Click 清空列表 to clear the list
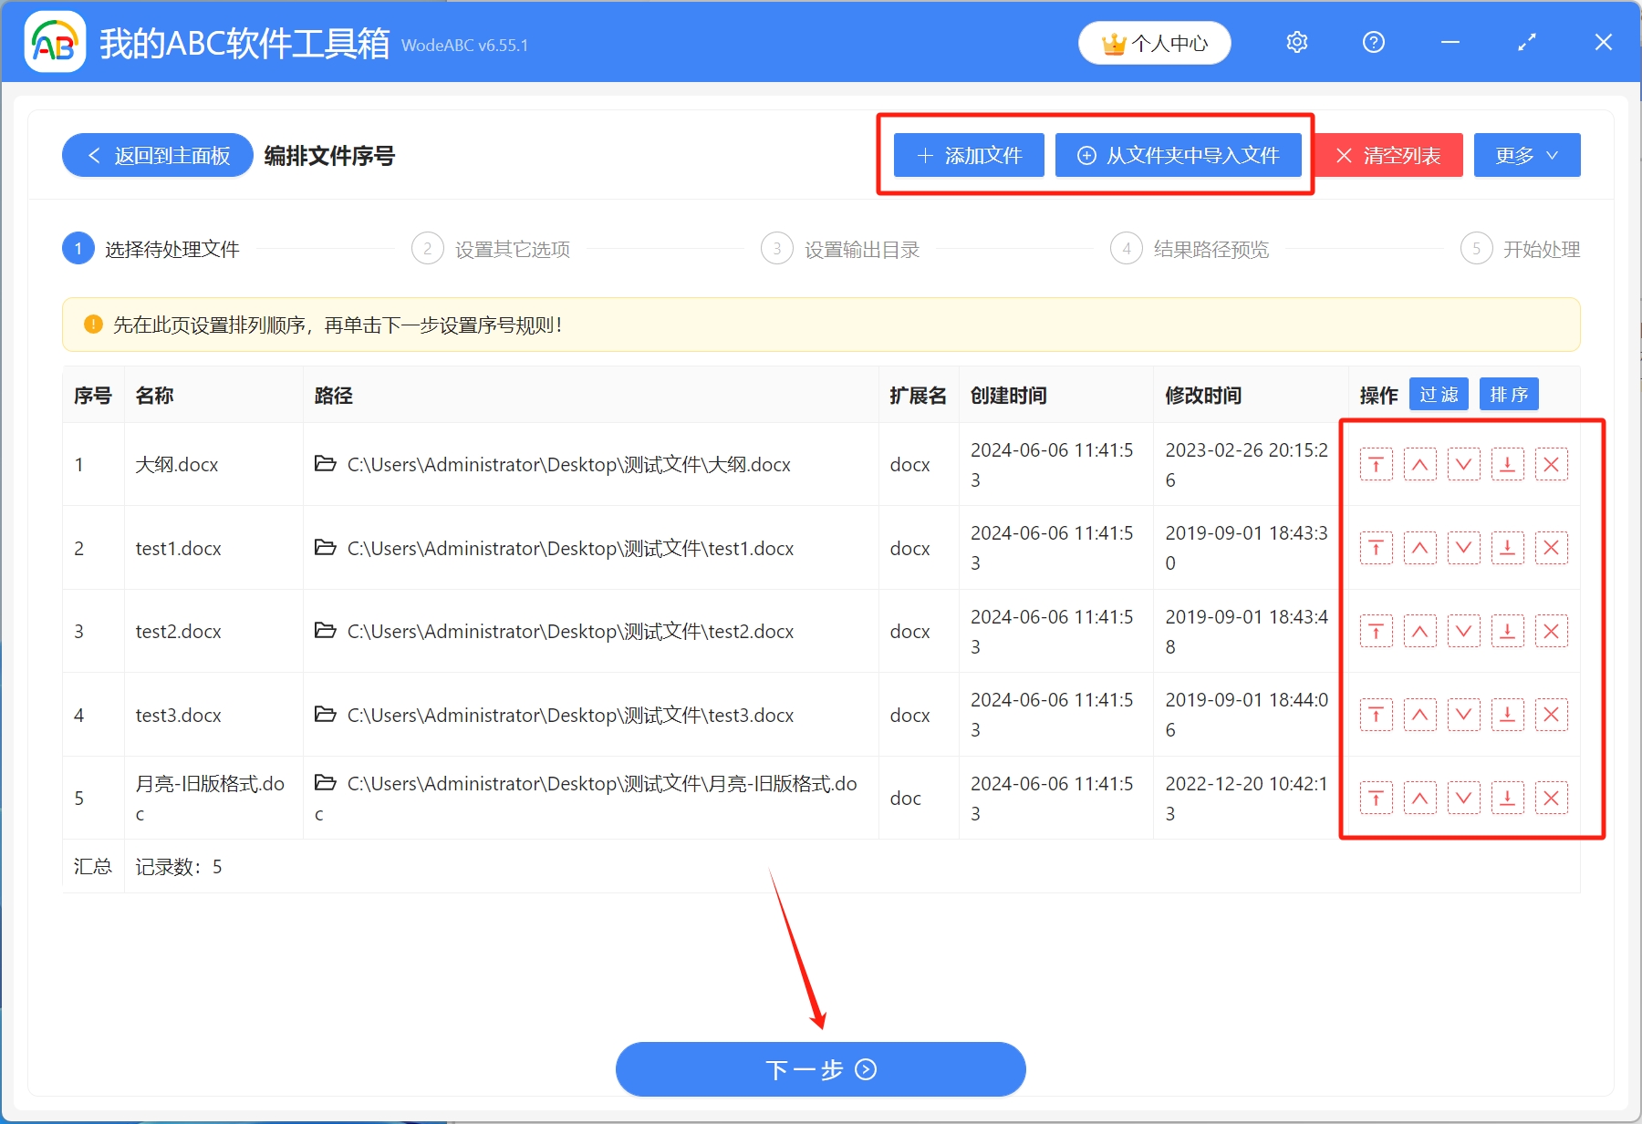Image resolution: width=1642 pixels, height=1124 pixels. click(1387, 155)
